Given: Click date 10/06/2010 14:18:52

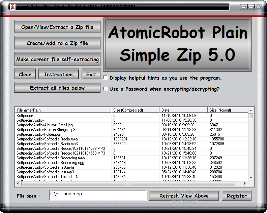Looking at the screenshot, I should coord(179,144).
